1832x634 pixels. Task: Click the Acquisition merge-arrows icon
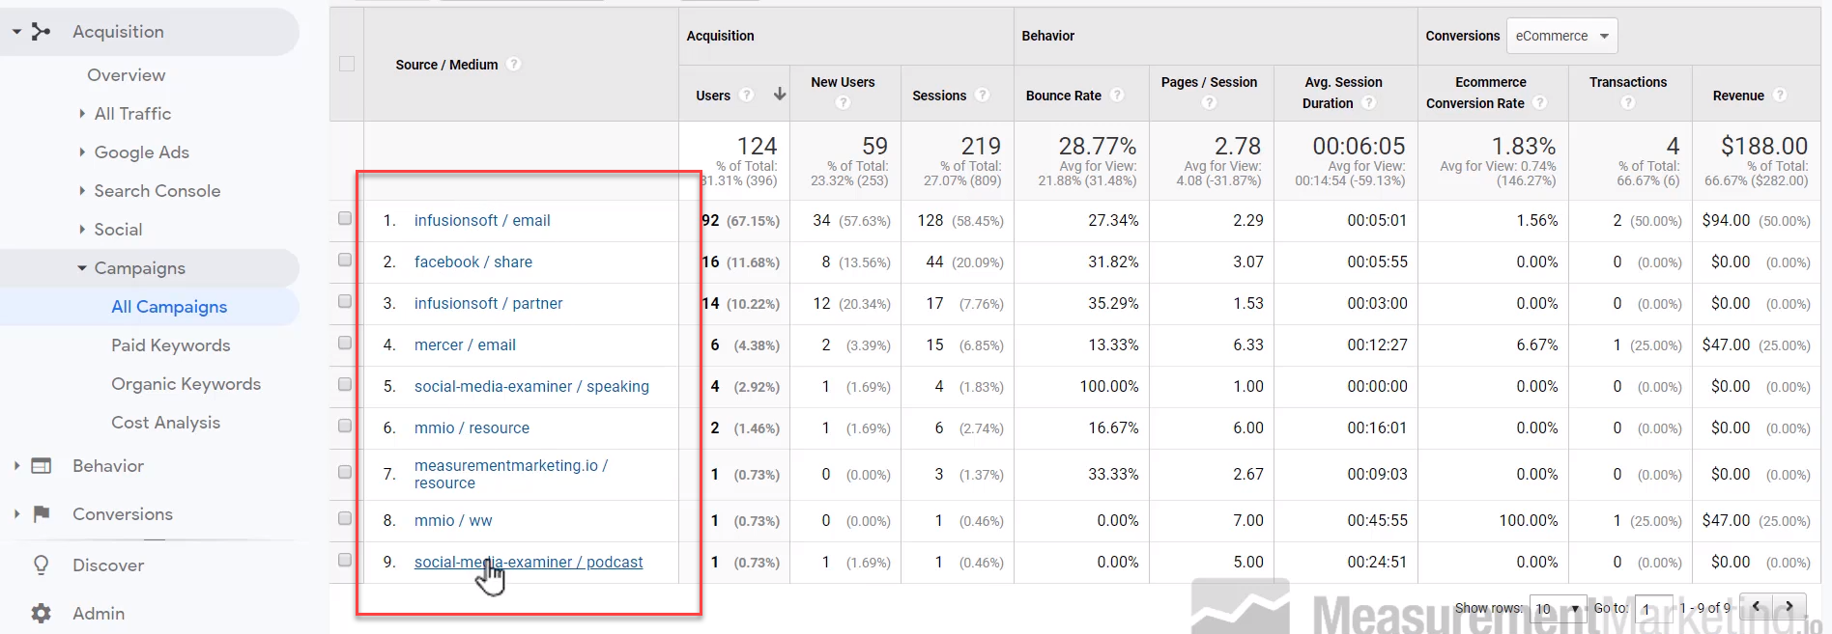(x=41, y=32)
